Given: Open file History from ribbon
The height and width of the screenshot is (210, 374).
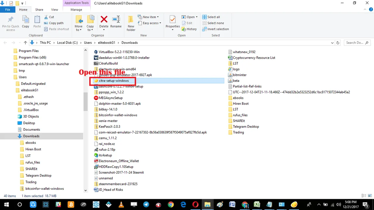Looking at the screenshot, I should tap(189, 29).
